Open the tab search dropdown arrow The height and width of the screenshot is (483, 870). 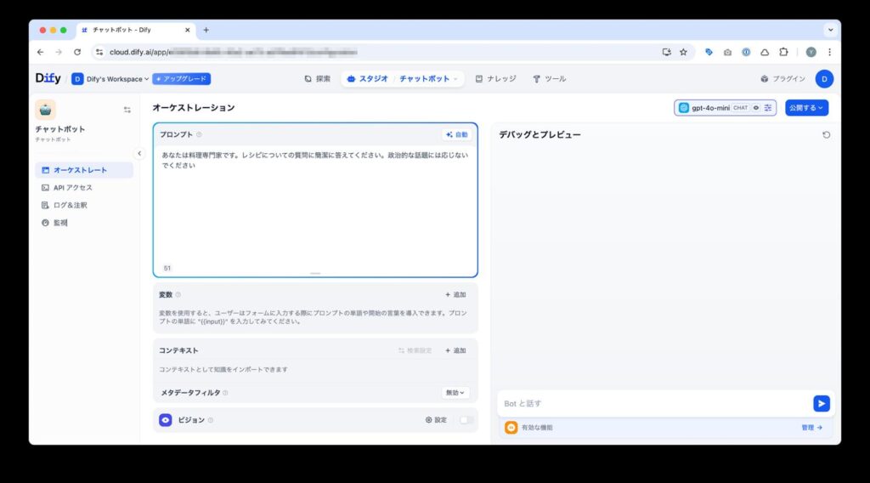[830, 30]
